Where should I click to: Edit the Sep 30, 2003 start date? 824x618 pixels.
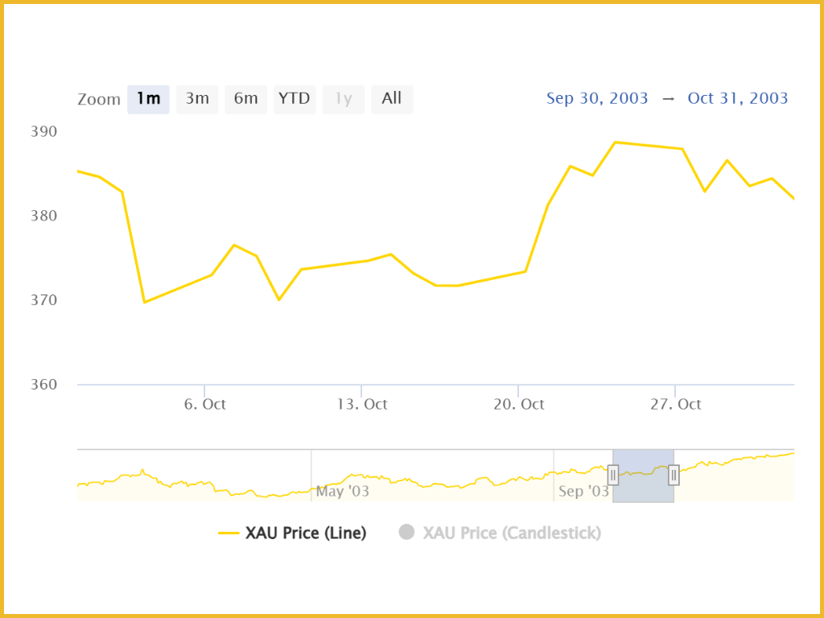pyautogui.click(x=597, y=99)
